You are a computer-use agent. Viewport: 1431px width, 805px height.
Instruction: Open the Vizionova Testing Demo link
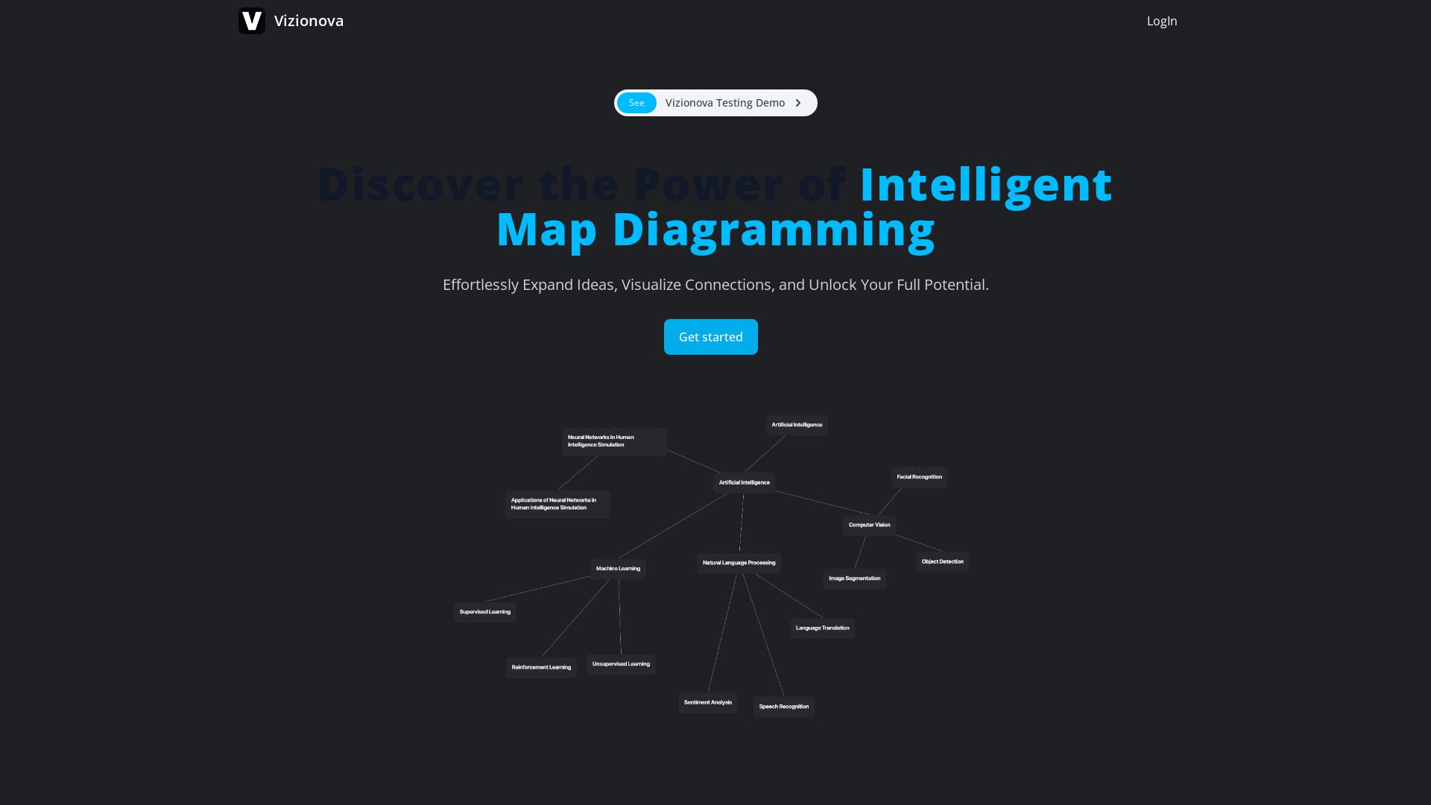724,103
